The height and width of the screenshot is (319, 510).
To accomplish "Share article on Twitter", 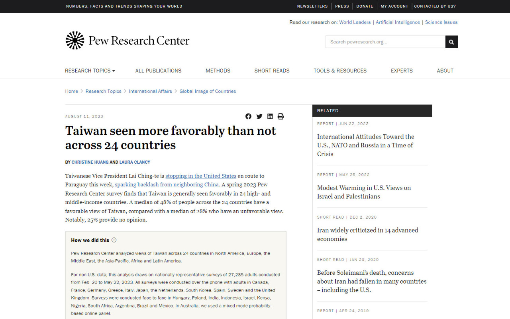I will 259,116.
